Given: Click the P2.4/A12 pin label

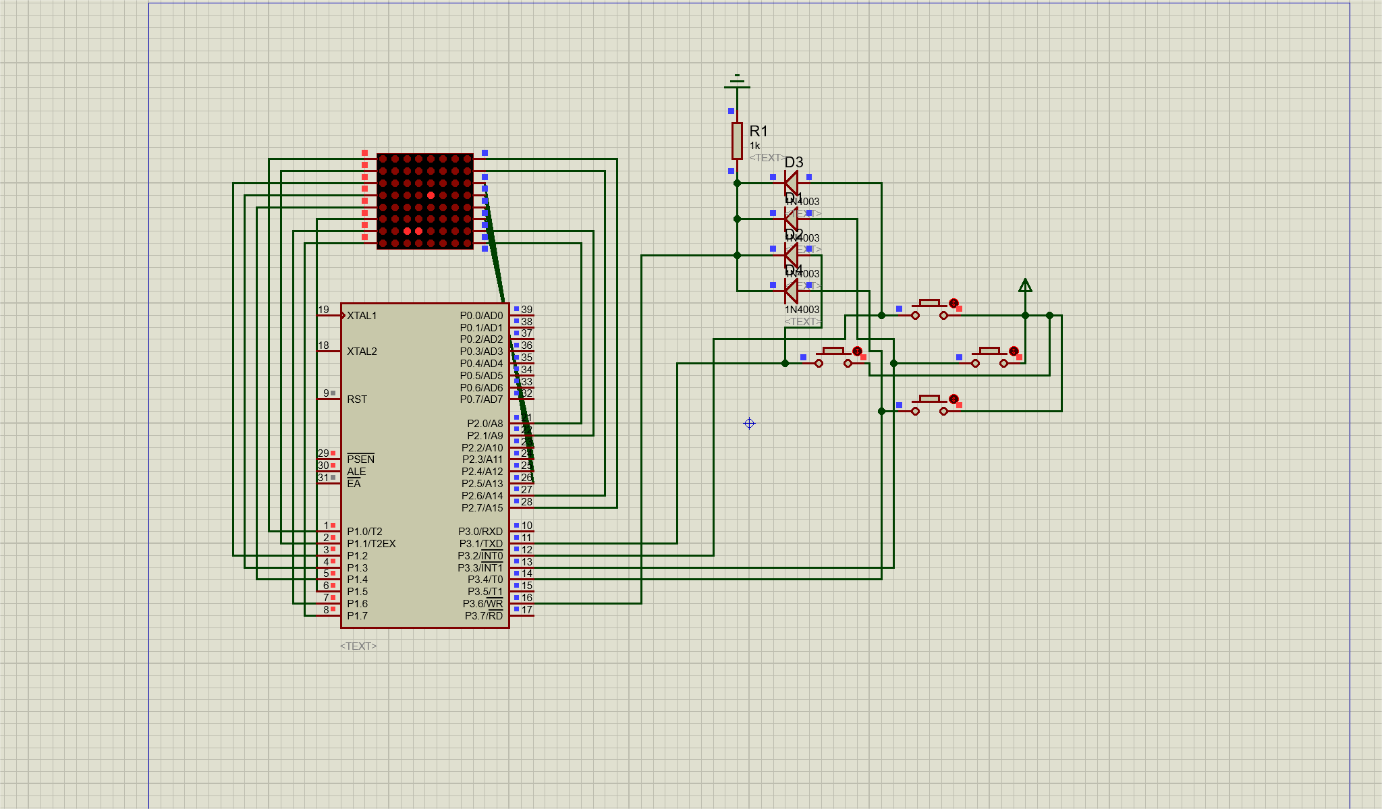Looking at the screenshot, I should 482,471.
